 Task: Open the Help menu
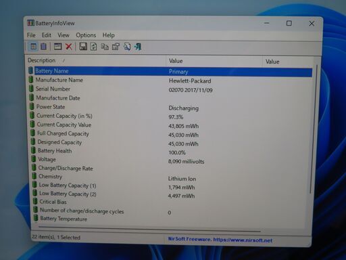109,35
